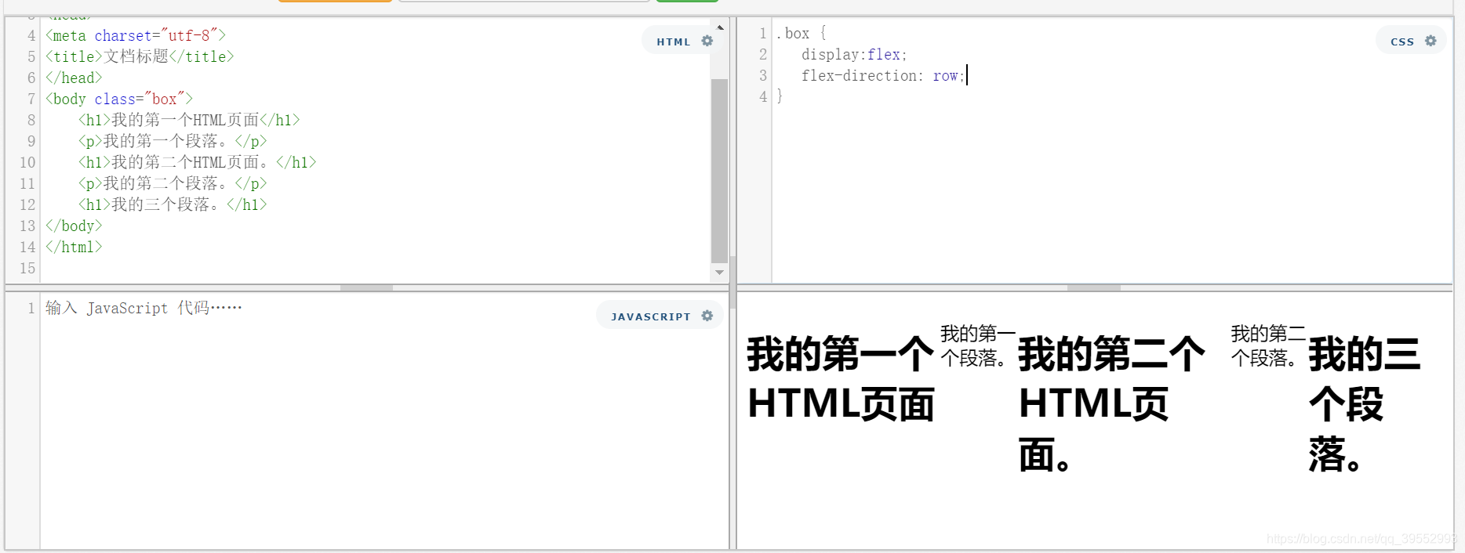Open HTML panel settings gear

[x=707, y=41]
